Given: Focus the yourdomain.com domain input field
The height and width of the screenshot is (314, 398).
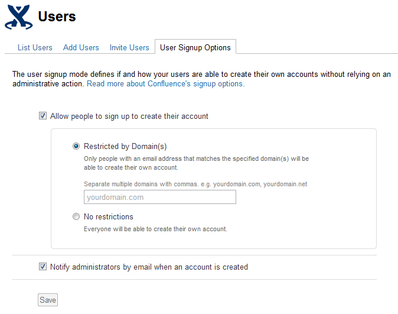Looking at the screenshot, I should tap(160, 197).
